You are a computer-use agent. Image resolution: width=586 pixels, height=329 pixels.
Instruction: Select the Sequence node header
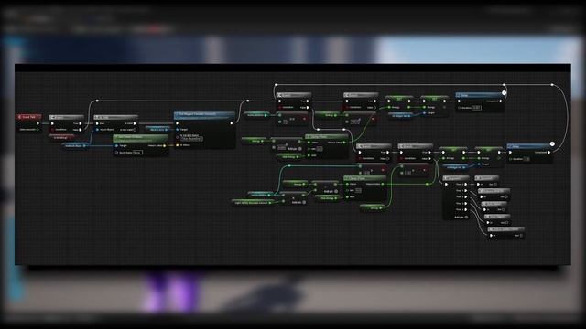click(x=456, y=178)
